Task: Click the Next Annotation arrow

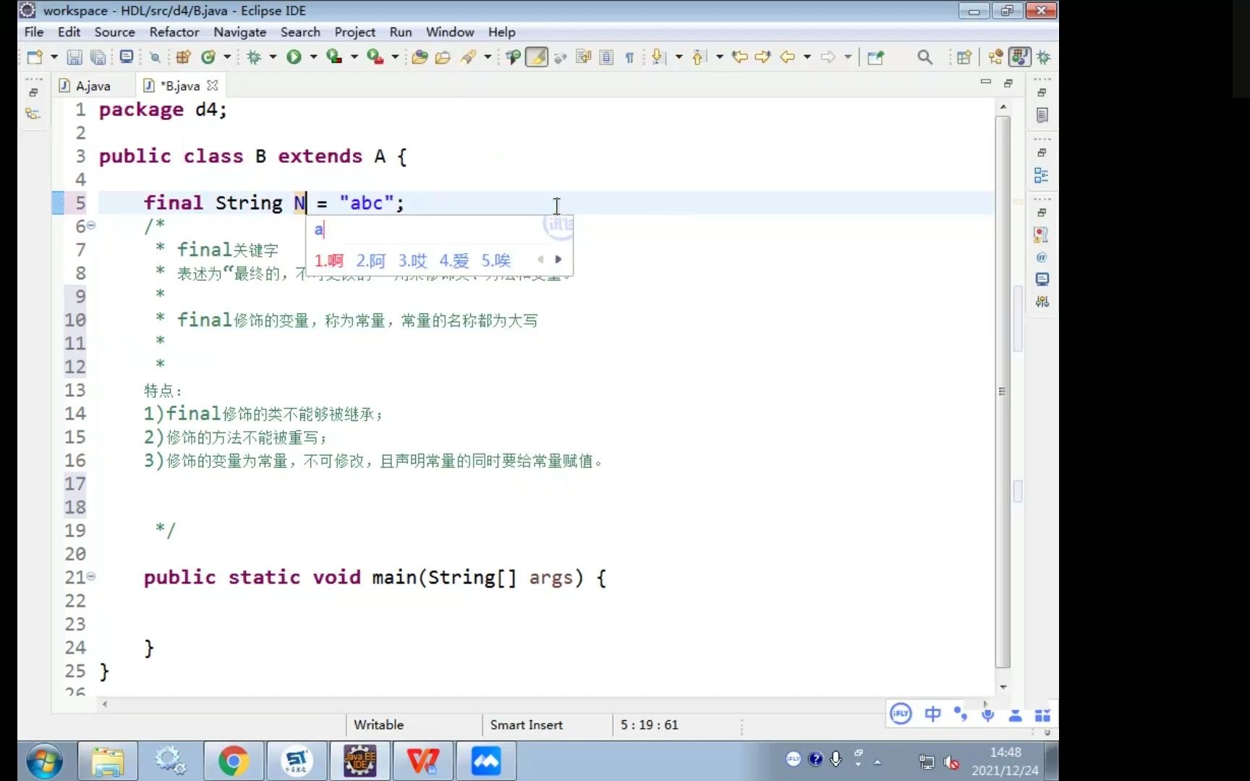Action: (658, 57)
